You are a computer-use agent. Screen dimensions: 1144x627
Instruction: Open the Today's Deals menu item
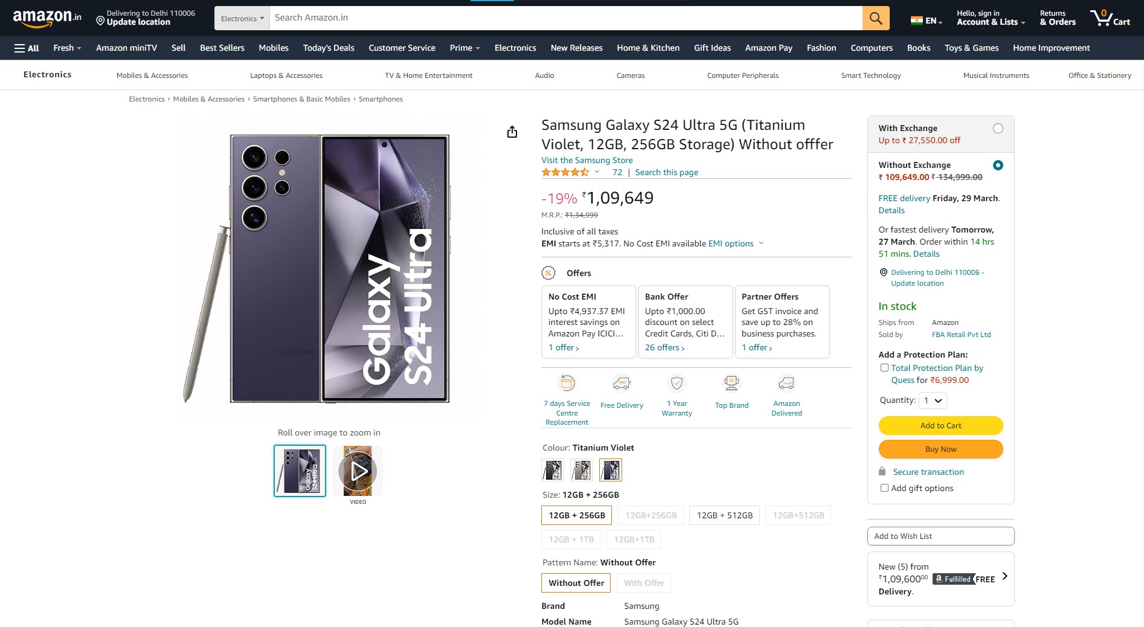coord(328,48)
